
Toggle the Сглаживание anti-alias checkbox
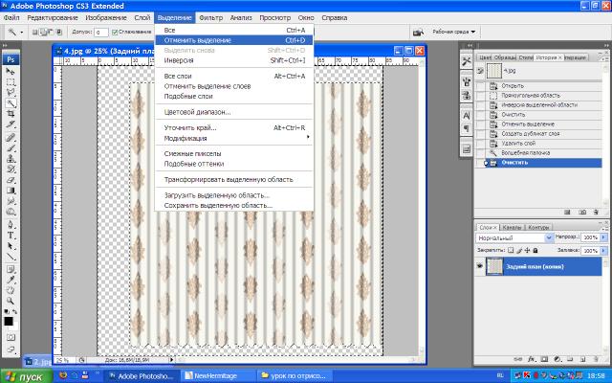pos(117,32)
